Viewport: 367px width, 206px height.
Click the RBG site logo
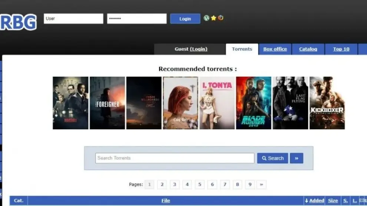[19, 22]
